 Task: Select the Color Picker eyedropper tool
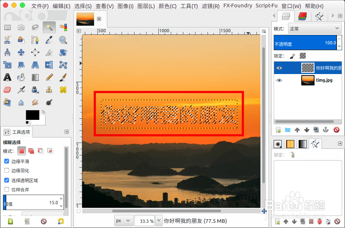pos(49,40)
